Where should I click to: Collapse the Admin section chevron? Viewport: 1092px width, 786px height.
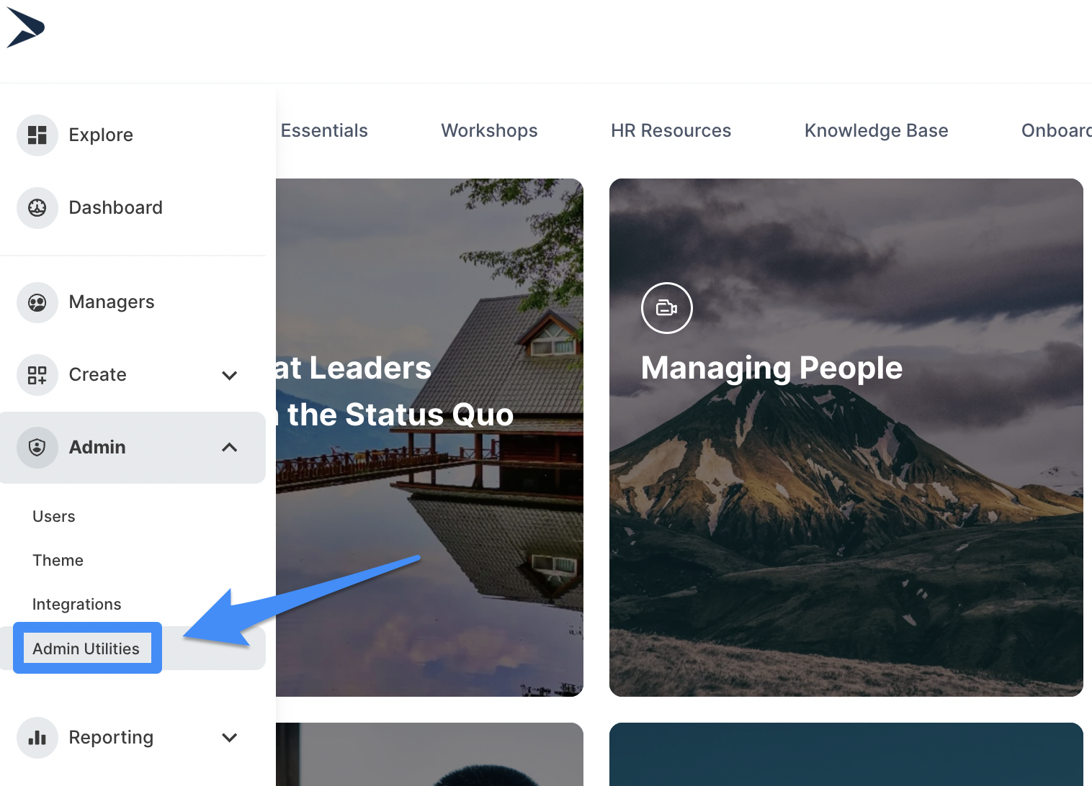(230, 448)
